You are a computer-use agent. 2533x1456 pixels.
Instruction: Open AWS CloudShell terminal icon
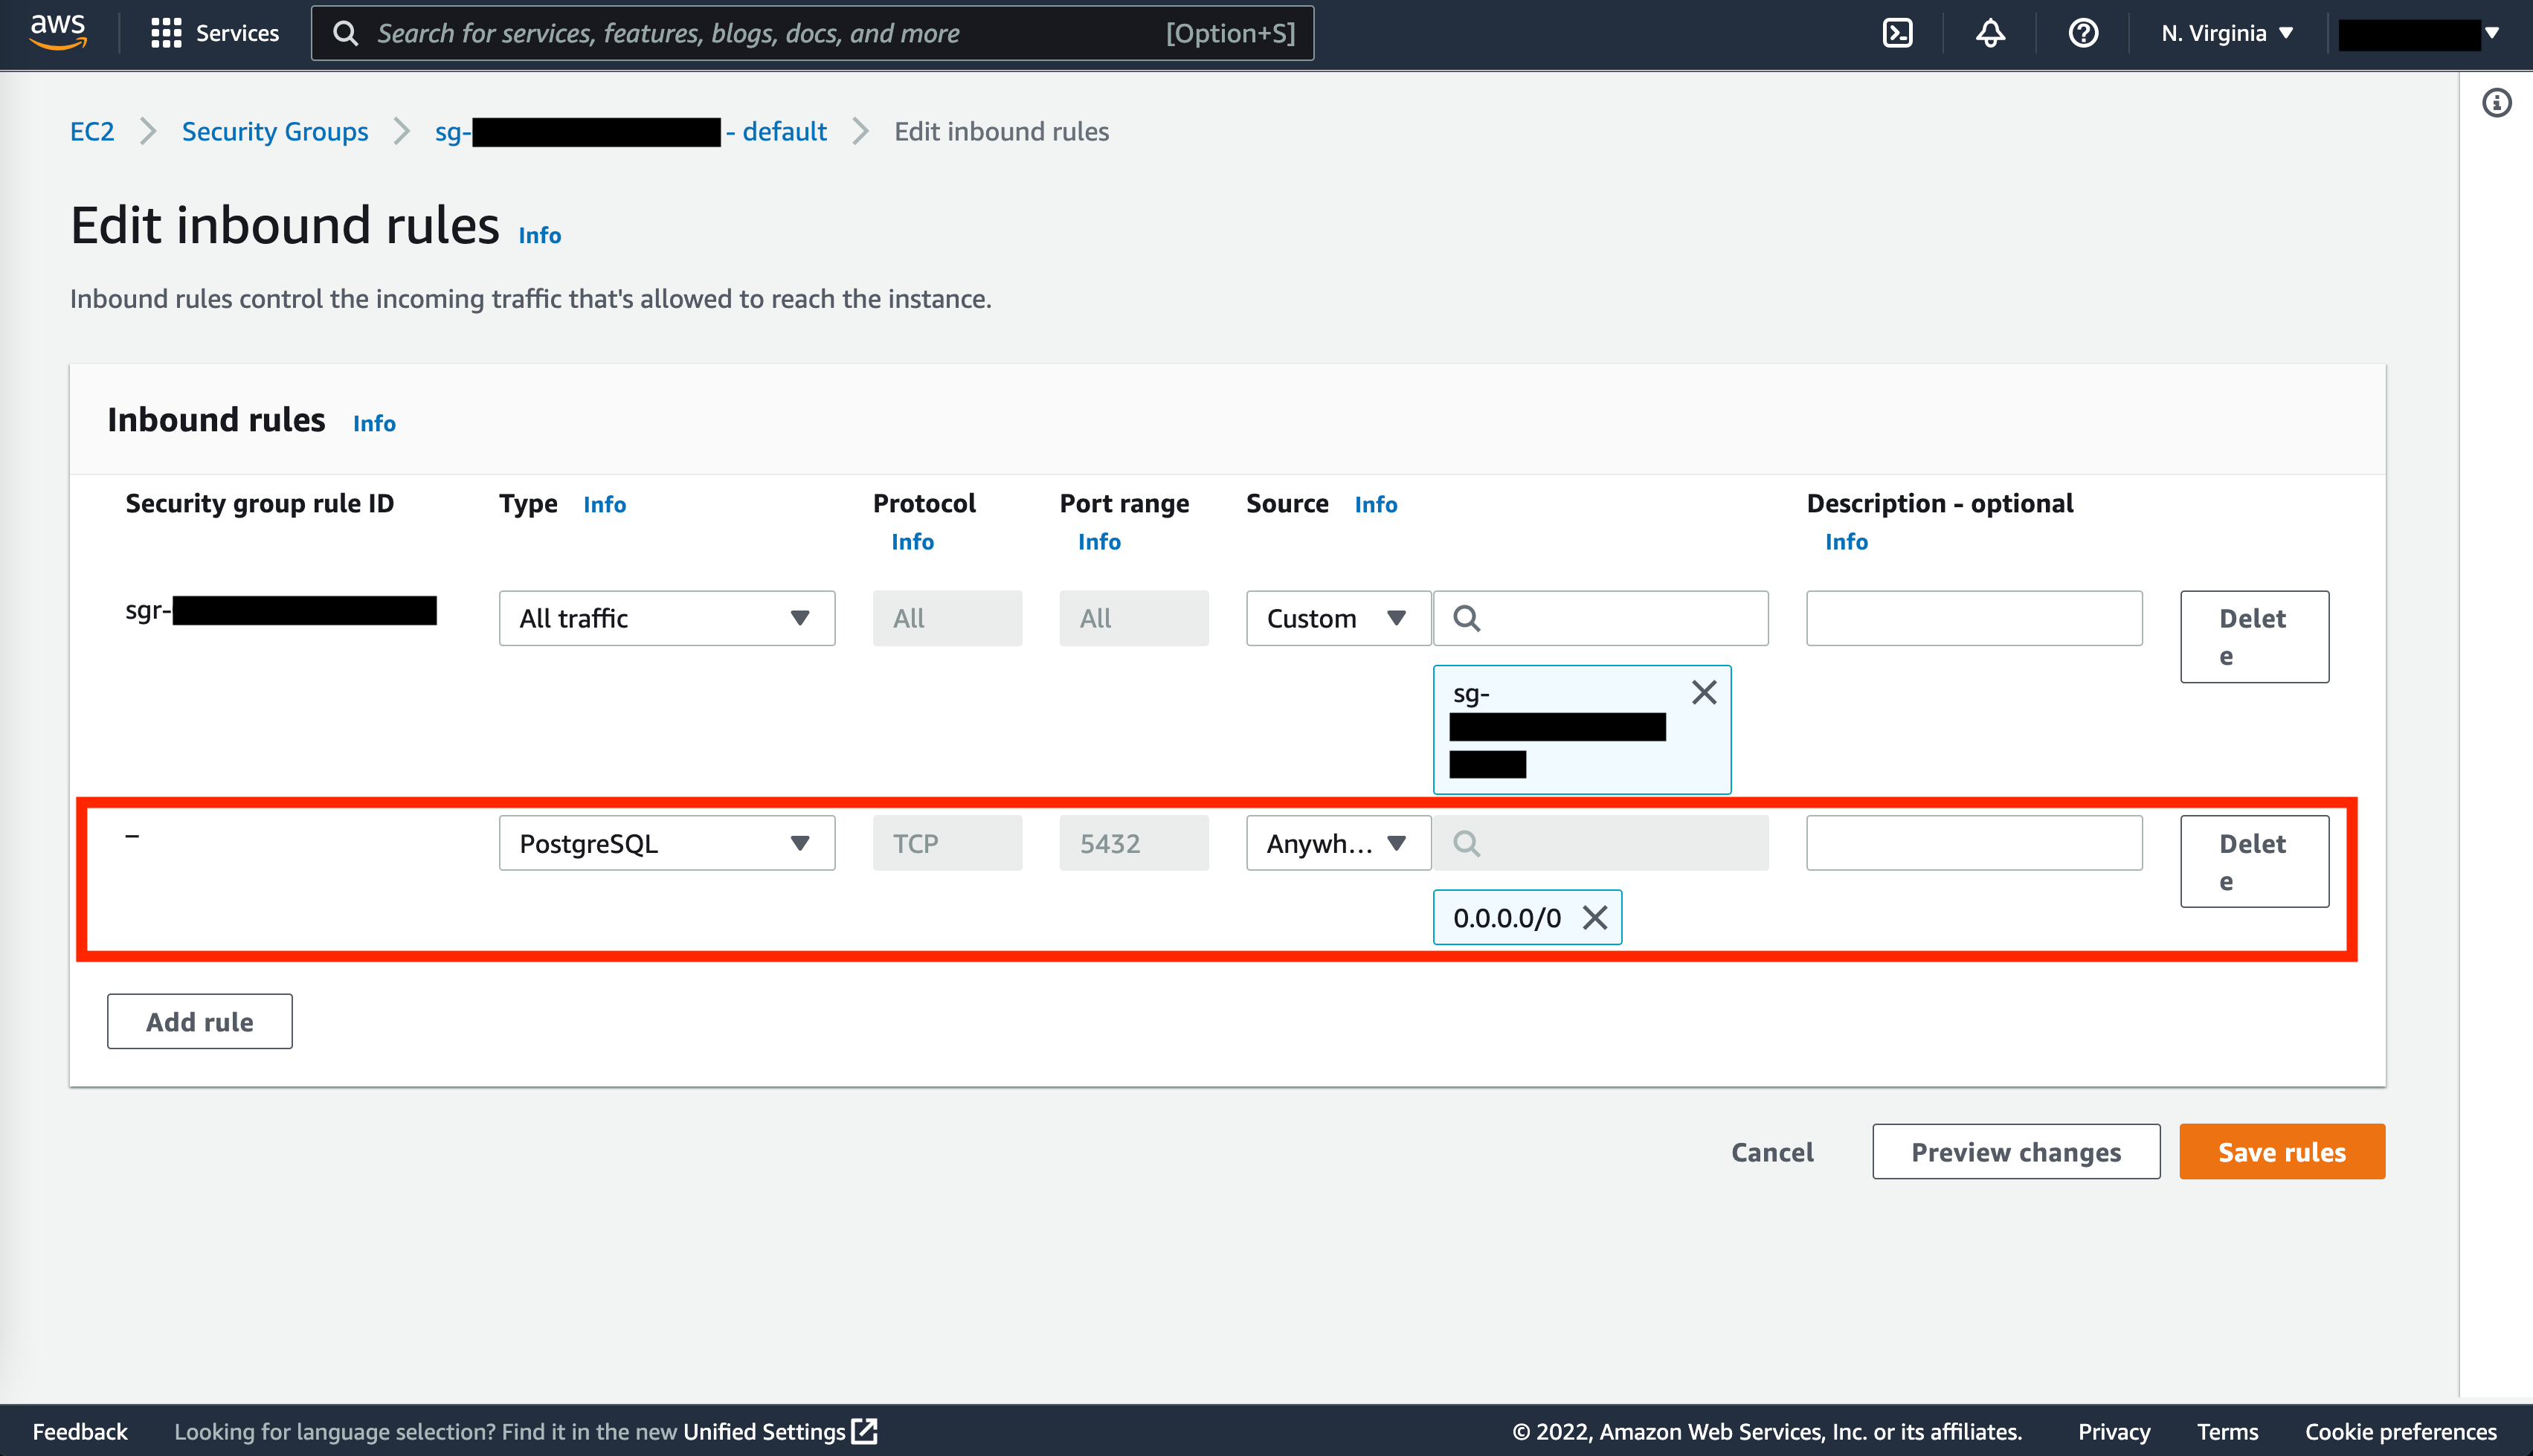pos(1897,33)
